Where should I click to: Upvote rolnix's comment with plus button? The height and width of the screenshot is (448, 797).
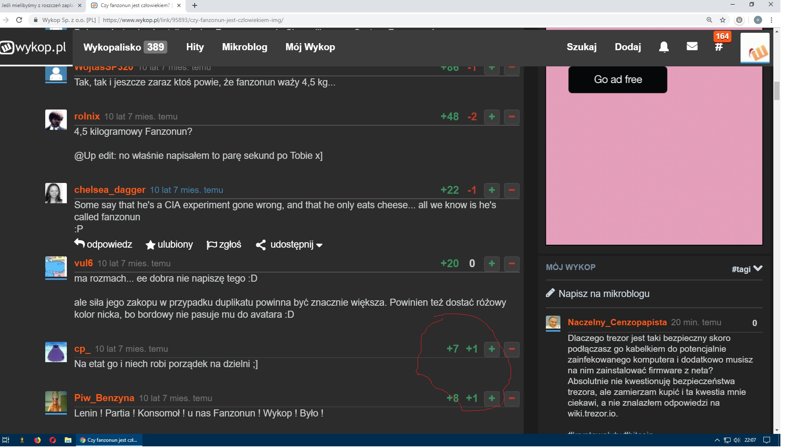click(492, 117)
